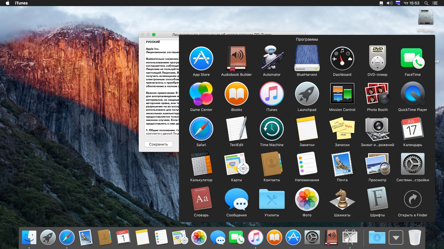Viewport: 444px width, 249px height.
Task: Click the Programs stack arrow in Dock
Action: (396, 237)
